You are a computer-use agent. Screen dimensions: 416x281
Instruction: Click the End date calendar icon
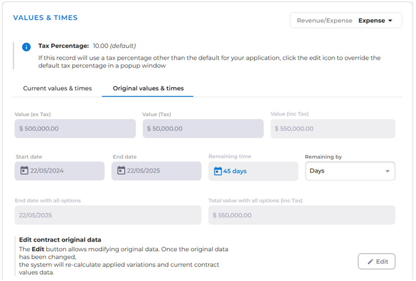(121, 171)
